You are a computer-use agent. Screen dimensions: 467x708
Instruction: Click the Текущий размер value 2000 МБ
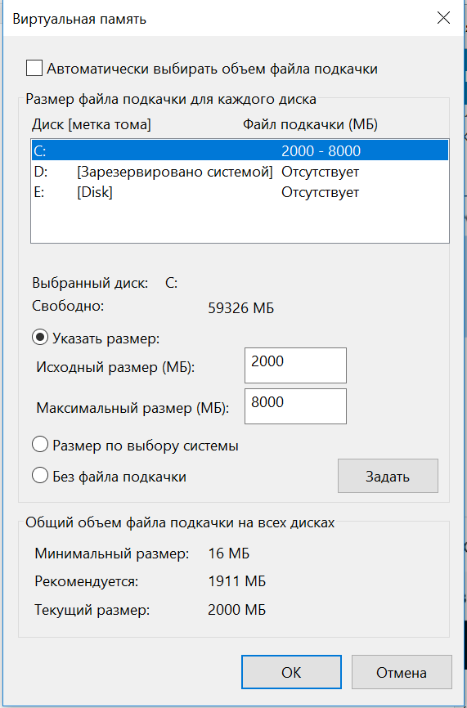tap(237, 611)
